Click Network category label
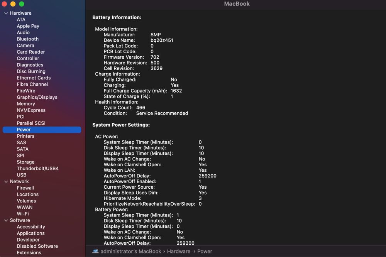This screenshot has width=386, height=257. pos(19,181)
